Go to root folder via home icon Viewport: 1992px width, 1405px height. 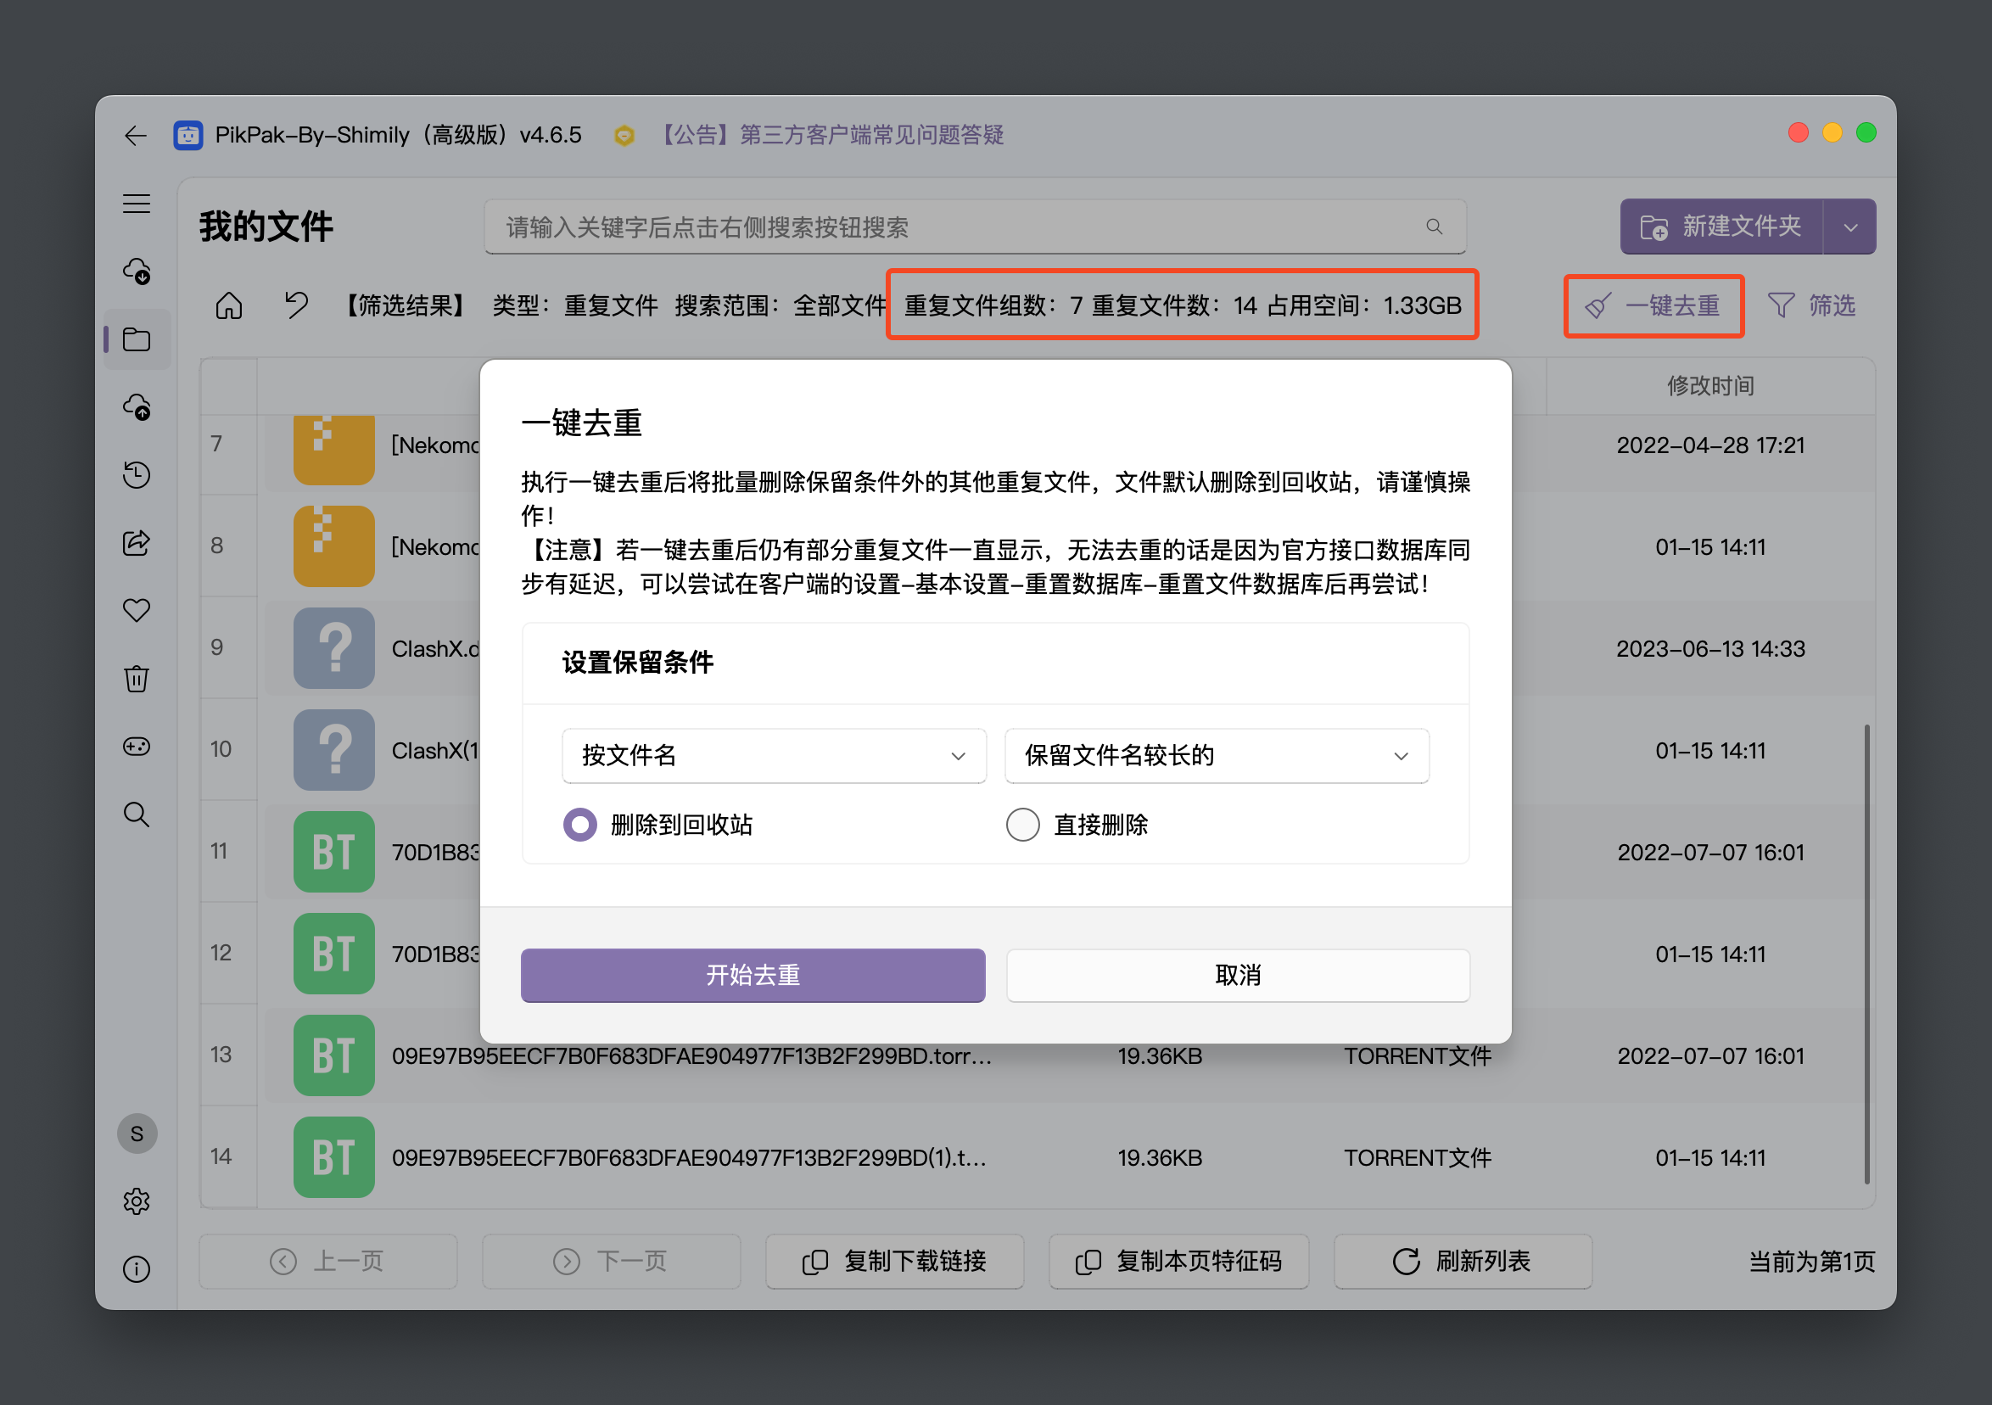(x=228, y=305)
